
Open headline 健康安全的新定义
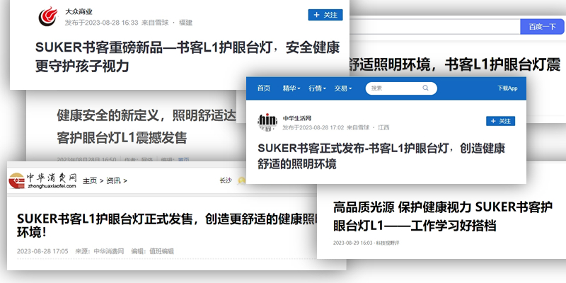[x=146, y=127]
